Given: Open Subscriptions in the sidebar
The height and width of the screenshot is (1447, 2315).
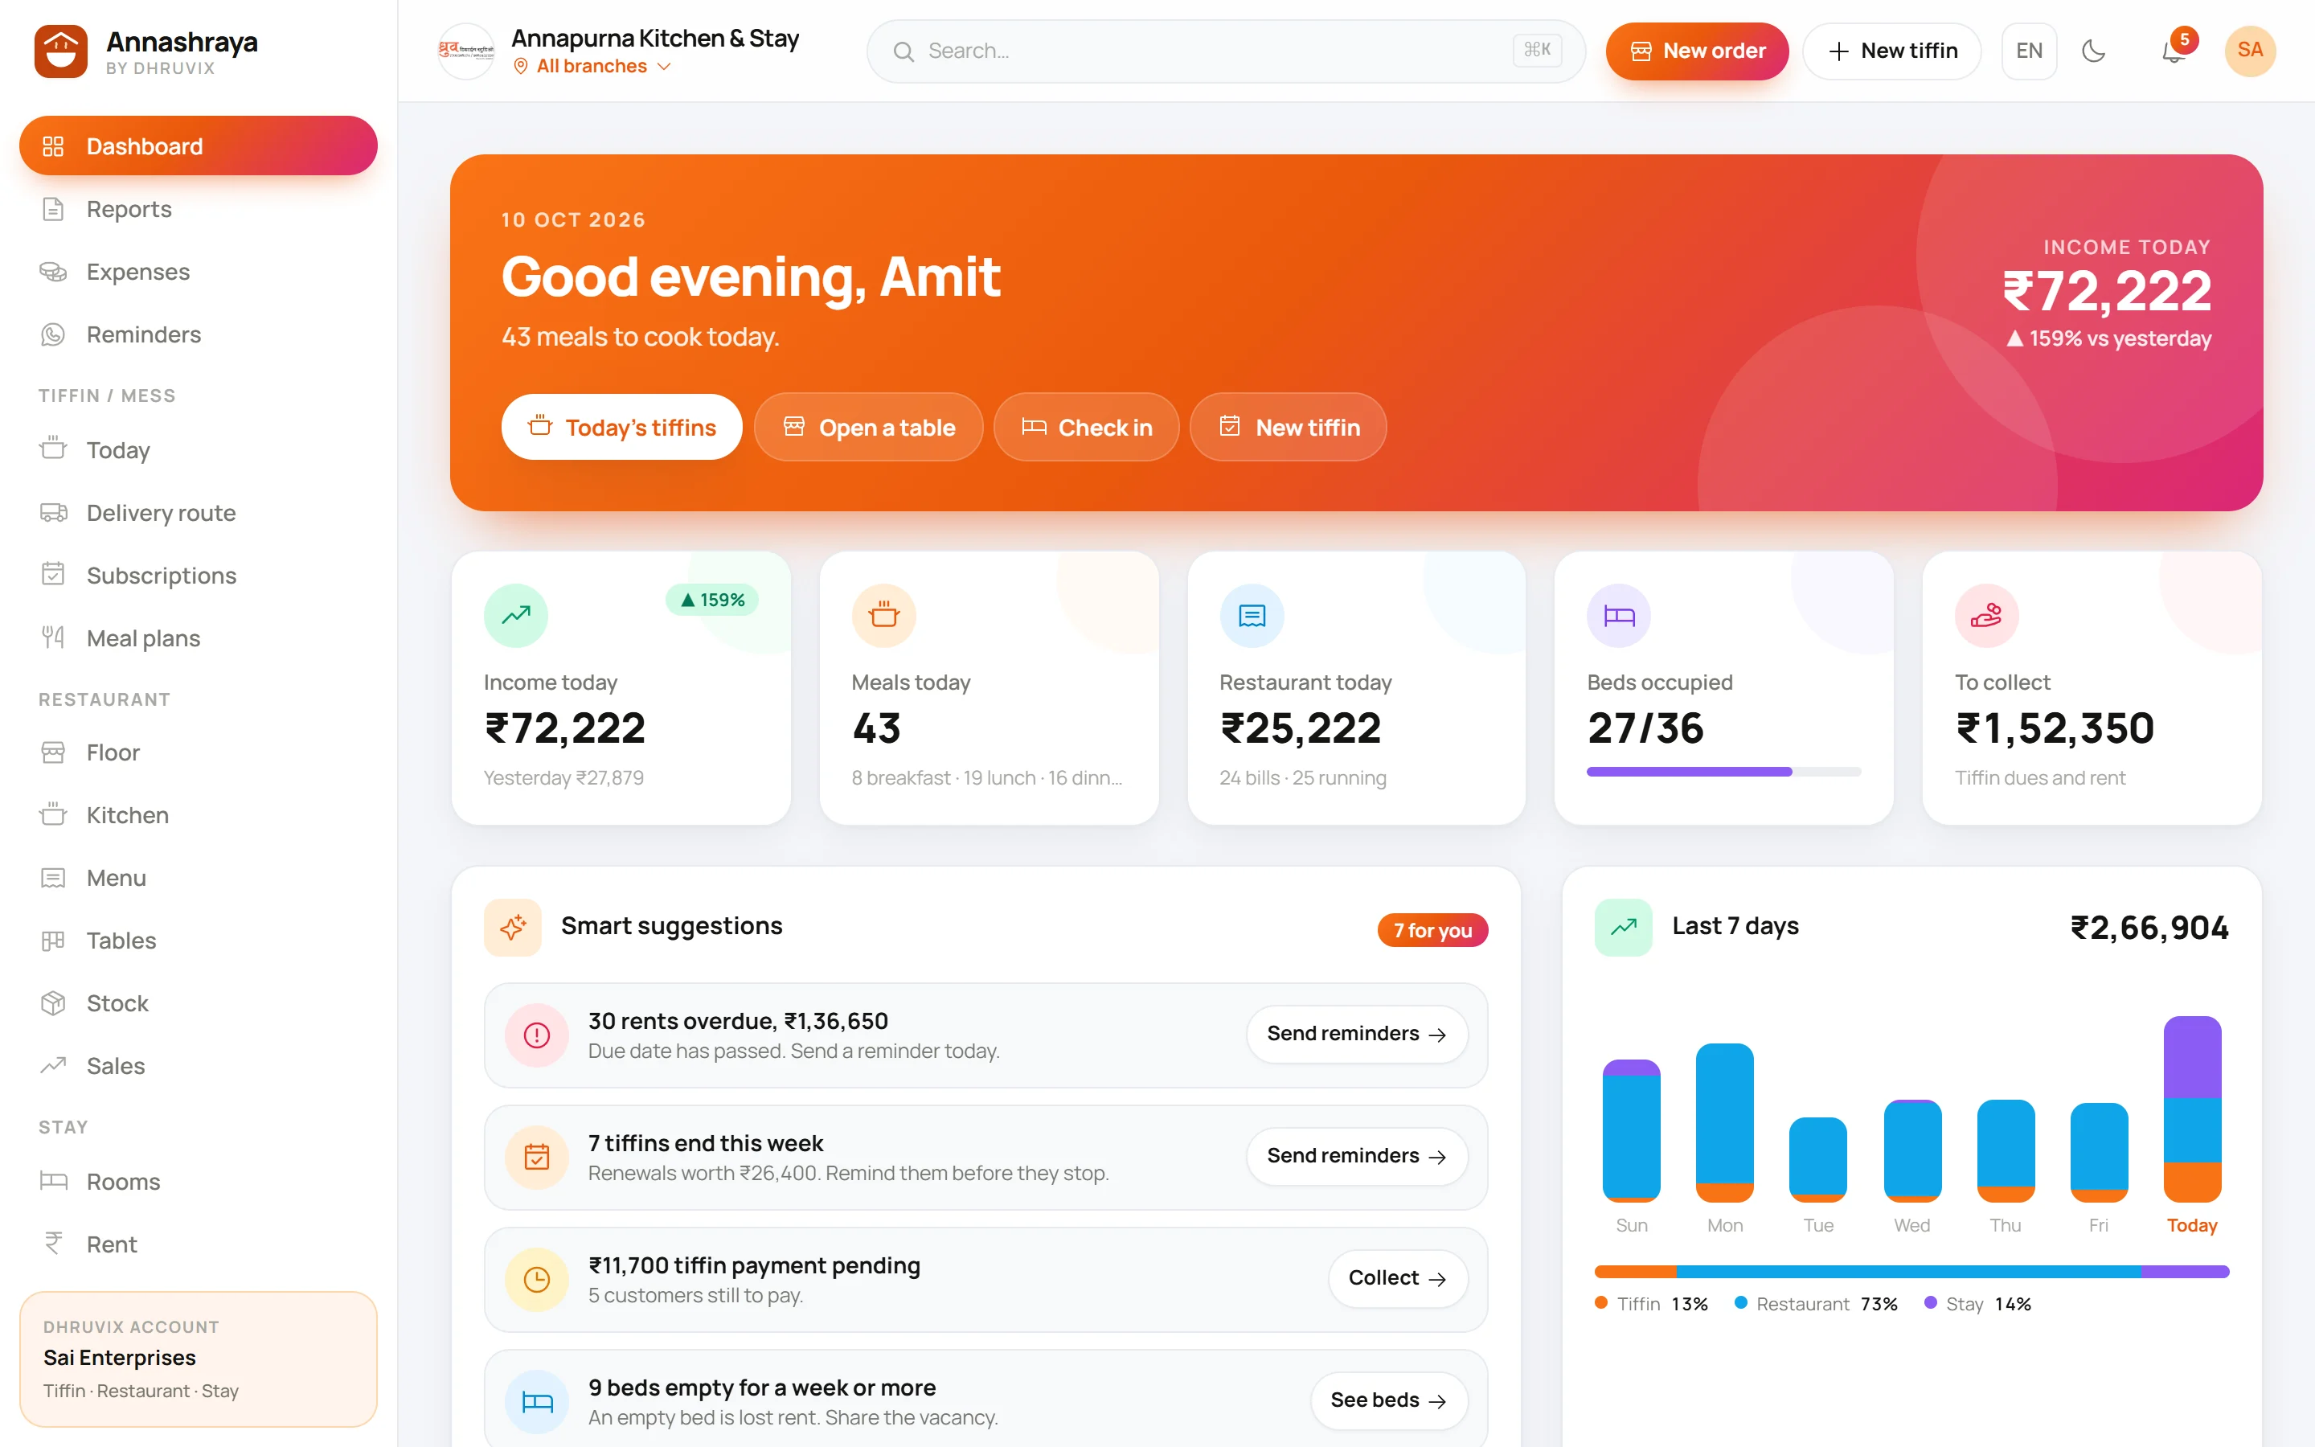Looking at the screenshot, I should click(198, 575).
